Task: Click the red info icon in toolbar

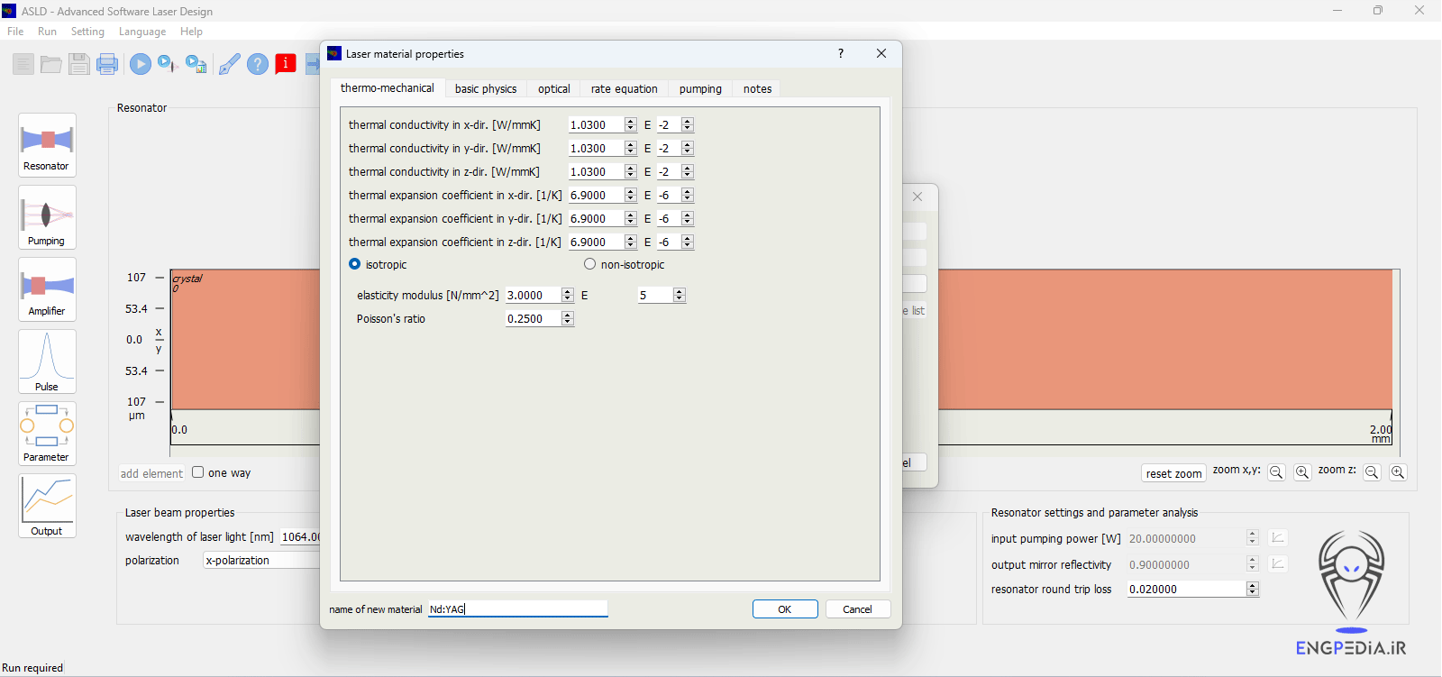Action: (286, 63)
